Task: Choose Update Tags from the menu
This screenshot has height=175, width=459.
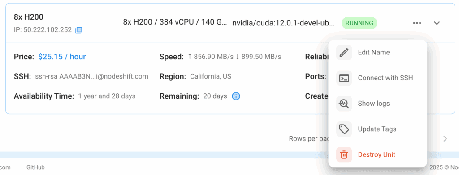Action: [377, 129]
